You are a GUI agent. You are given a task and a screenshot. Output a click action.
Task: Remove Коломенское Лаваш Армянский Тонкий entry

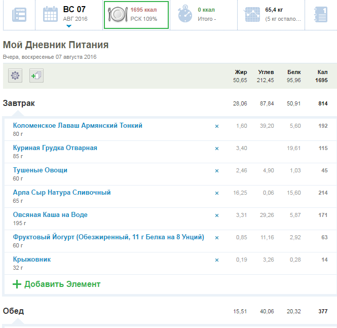(217, 126)
